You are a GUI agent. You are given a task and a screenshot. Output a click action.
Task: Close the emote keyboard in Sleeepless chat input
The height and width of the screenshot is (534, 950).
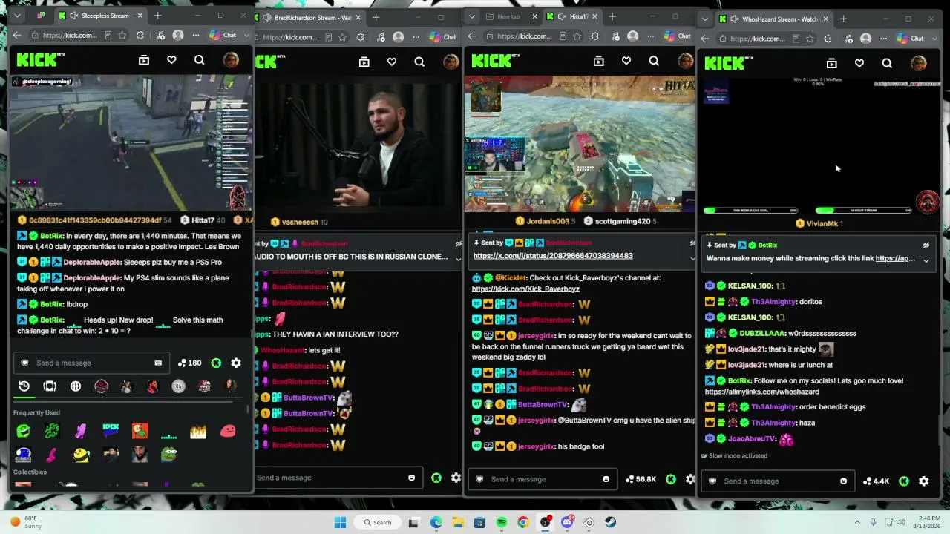pos(158,363)
